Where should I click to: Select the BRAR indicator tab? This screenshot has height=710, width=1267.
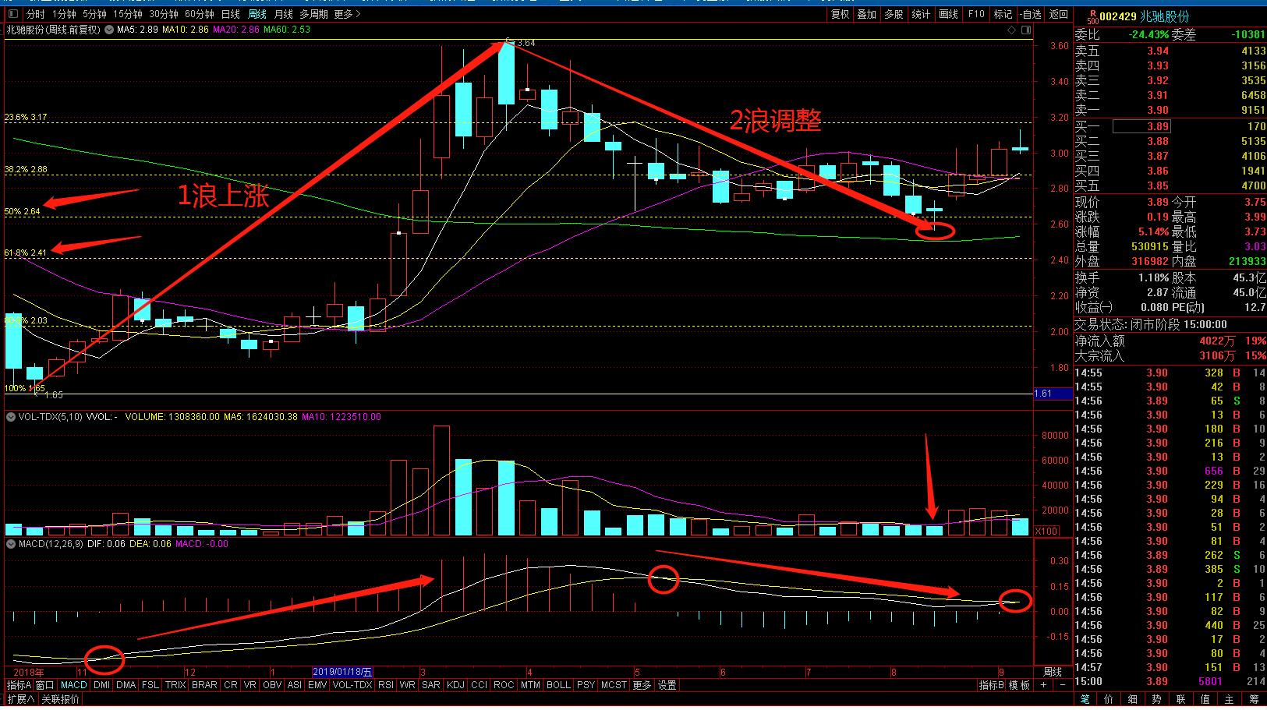coord(204,685)
